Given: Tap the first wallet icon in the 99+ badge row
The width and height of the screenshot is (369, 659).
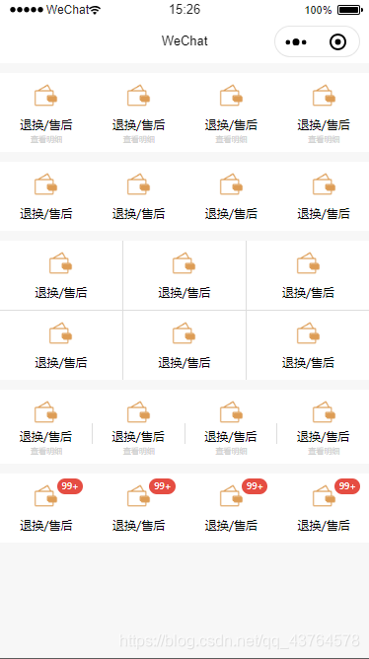Looking at the screenshot, I should point(45,496).
